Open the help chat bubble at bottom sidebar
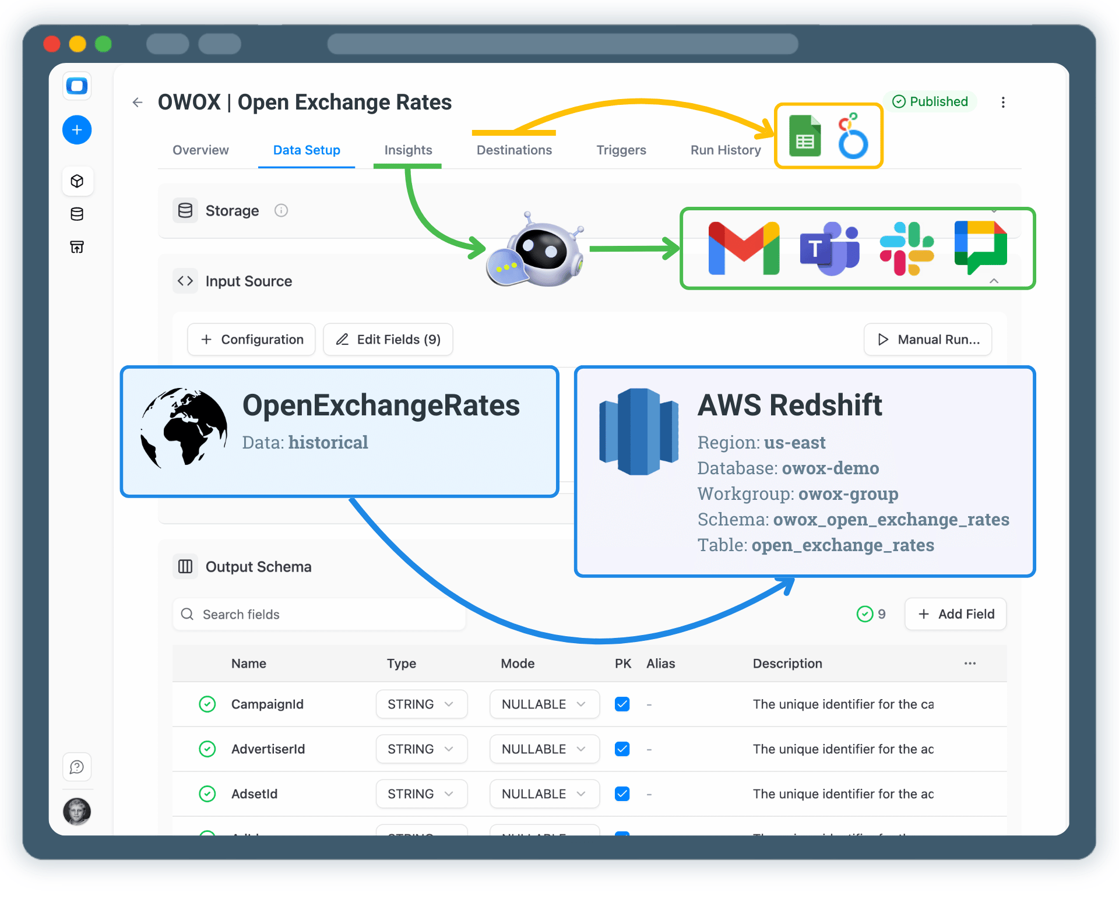The height and width of the screenshot is (910, 1119). coord(77,767)
